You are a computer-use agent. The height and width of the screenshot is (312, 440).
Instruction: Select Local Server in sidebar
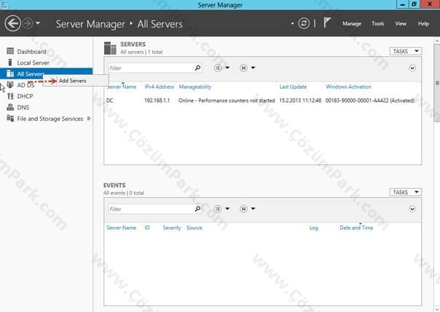click(x=33, y=63)
